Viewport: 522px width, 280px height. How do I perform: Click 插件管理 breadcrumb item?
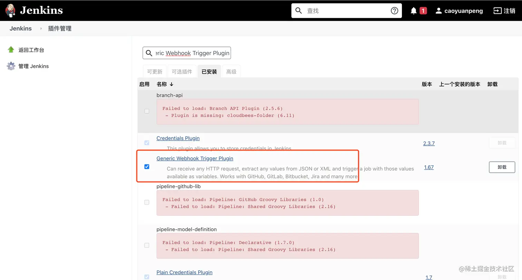click(60, 29)
